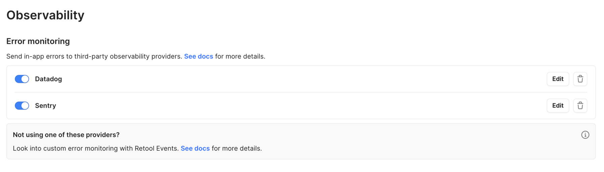Disable the Datadog error monitoring toggle
The image size is (604, 172).
coord(22,79)
